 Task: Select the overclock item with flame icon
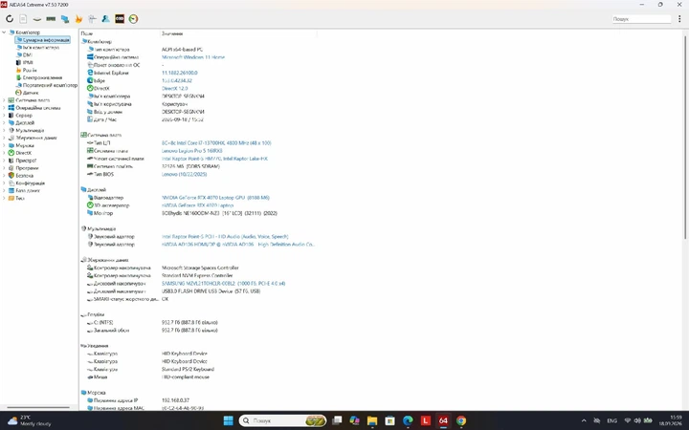pos(30,70)
